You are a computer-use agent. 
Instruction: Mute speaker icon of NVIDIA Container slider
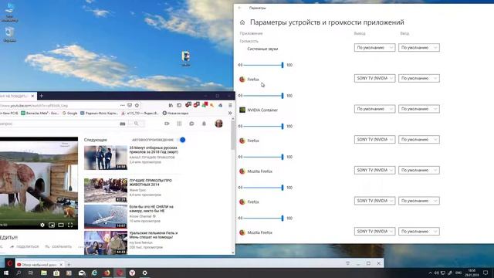(240, 127)
